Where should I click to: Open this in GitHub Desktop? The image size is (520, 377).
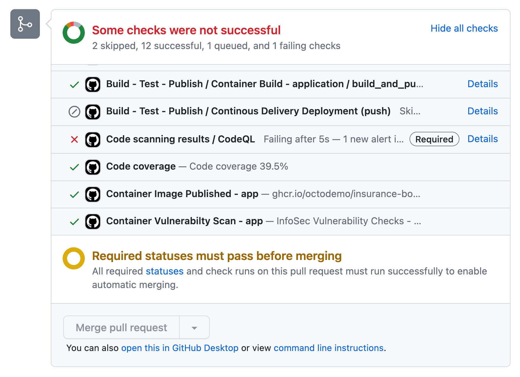tap(180, 348)
